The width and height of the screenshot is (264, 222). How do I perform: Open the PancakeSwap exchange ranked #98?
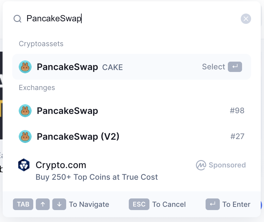click(132, 111)
